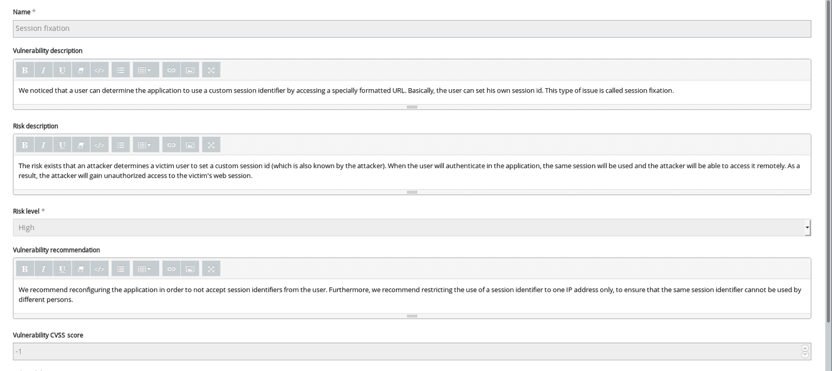Viewport: 832px width, 371px height.
Task: Insert an image in Vulnerability recommendation editor
Action: pyautogui.click(x=190, y=268)
